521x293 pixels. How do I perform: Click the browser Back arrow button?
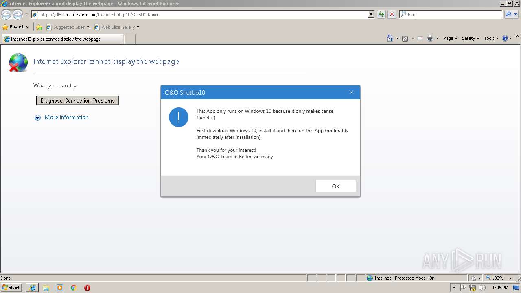coord(6,15)
